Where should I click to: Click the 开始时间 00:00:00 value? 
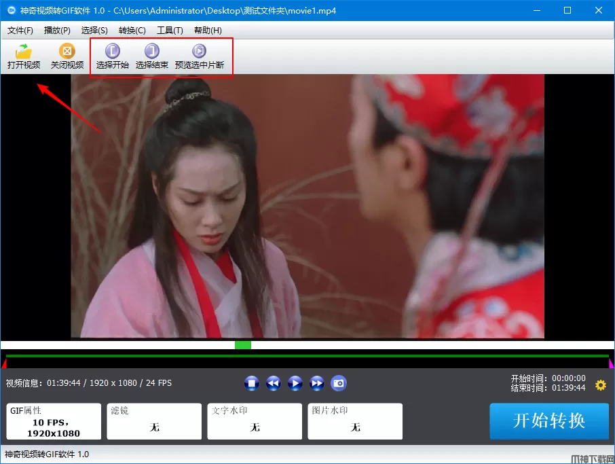coord(569,378)
